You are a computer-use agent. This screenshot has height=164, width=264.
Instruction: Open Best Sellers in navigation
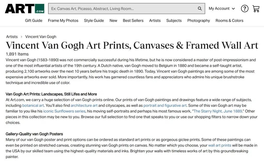point(133,21)
